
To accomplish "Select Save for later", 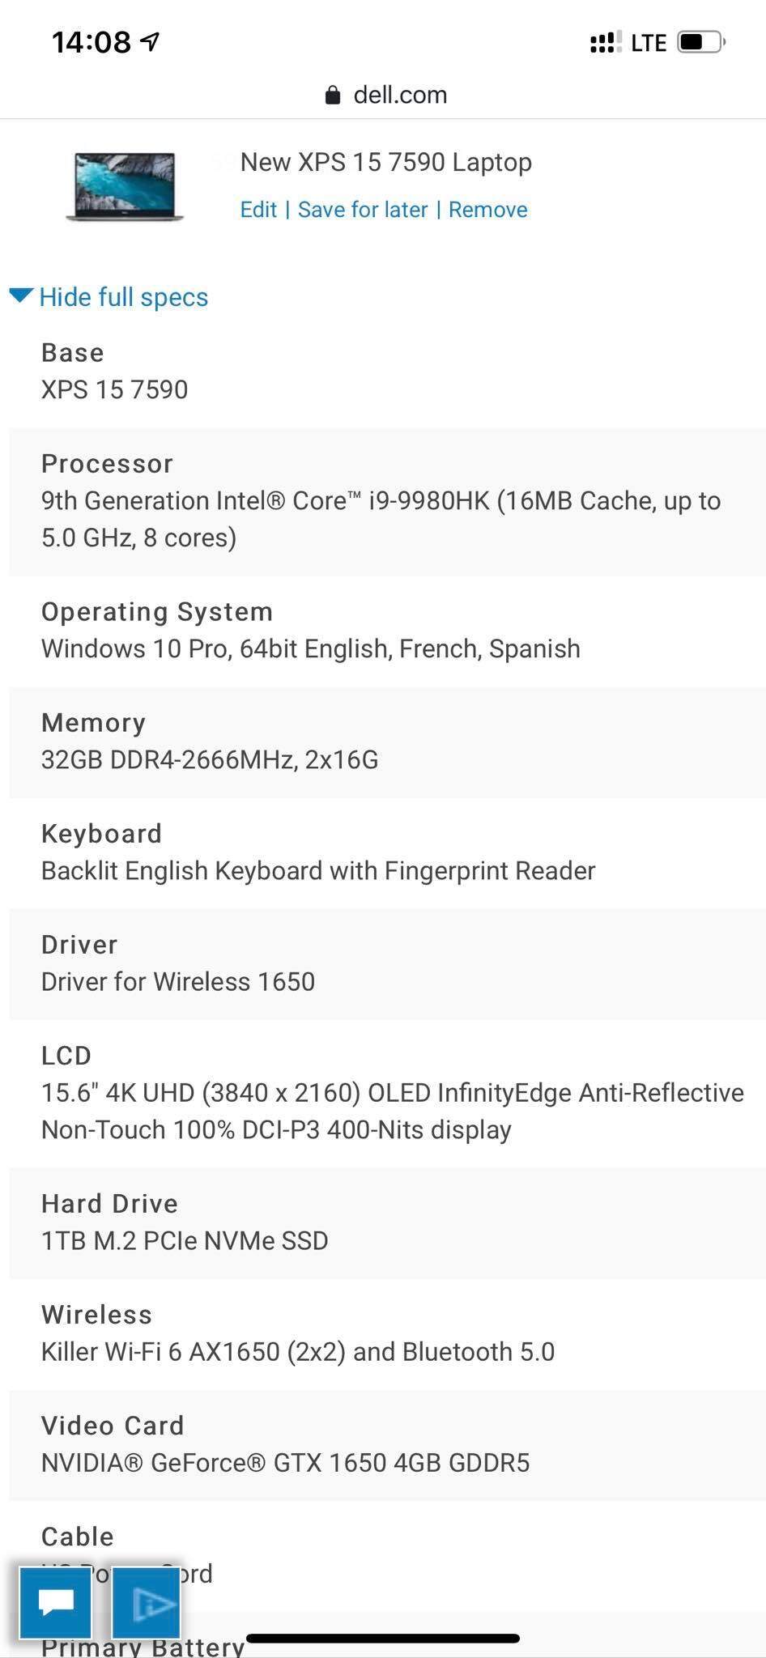I will click(x=363, y=210).
